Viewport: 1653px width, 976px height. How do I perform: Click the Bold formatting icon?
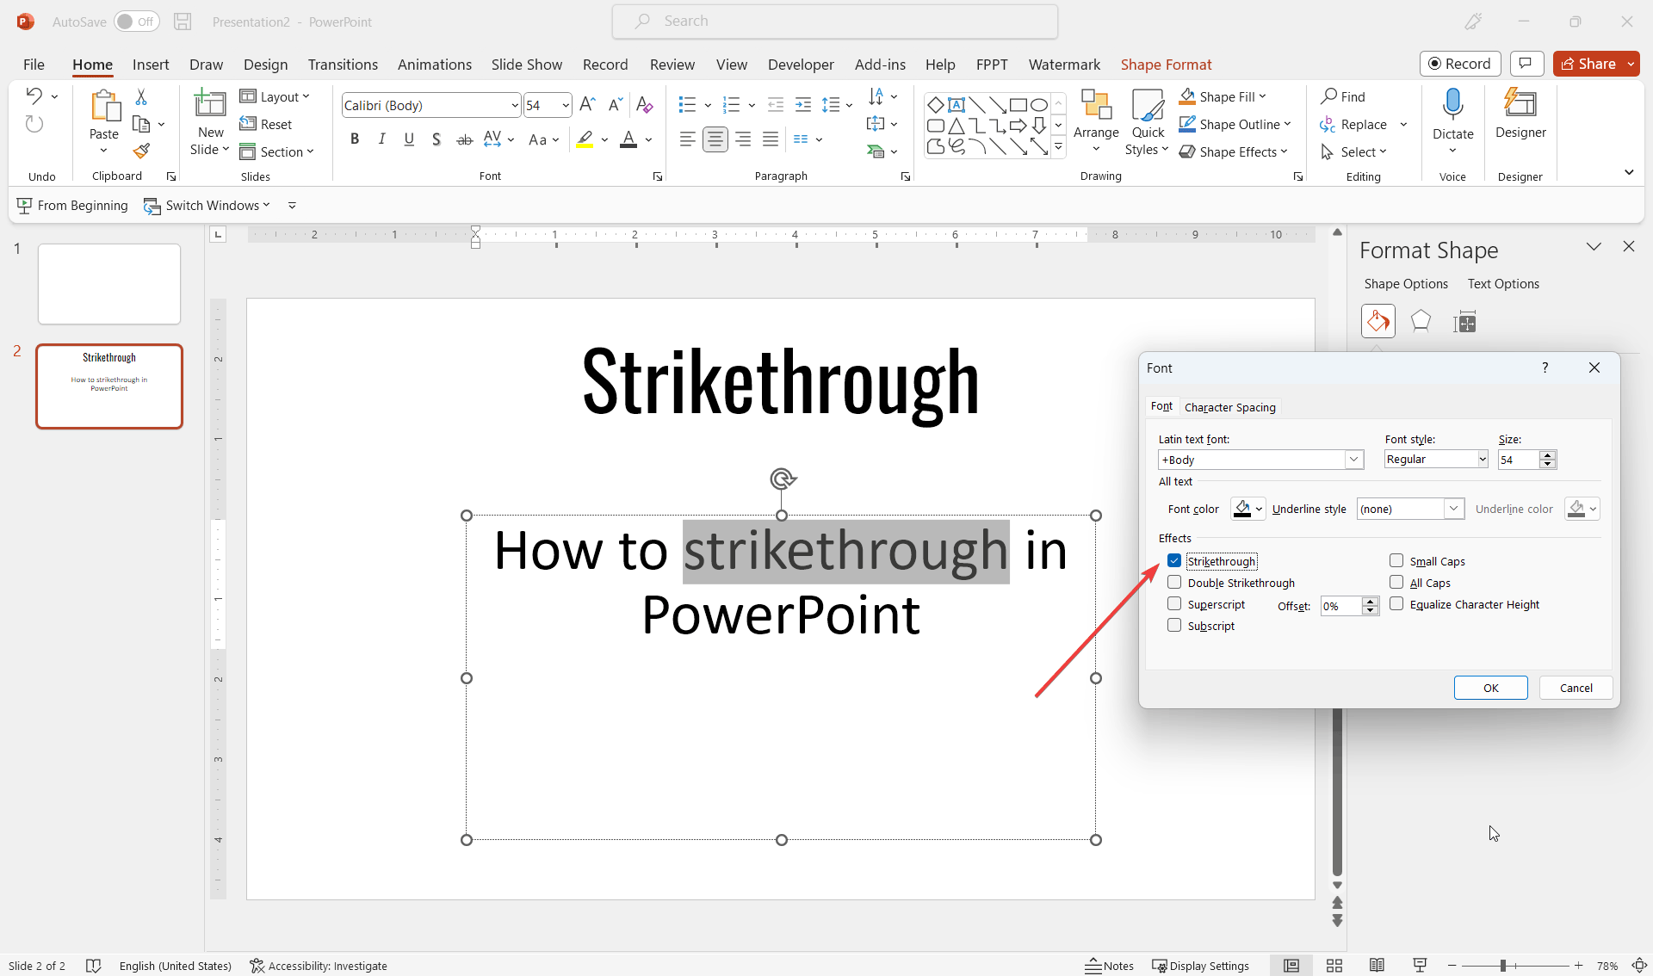[x=355, y=139]
